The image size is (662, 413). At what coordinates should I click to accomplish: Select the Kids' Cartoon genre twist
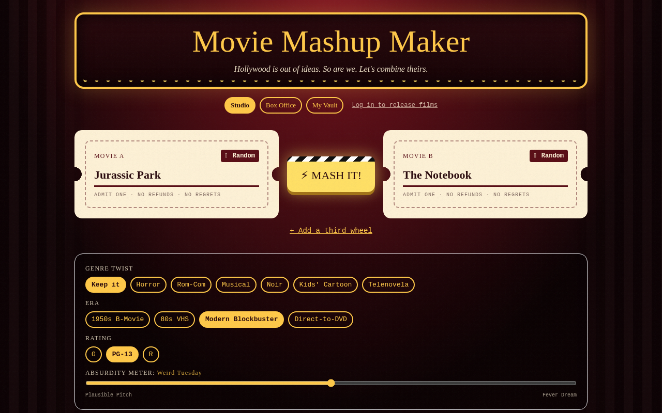click(325, 284)
